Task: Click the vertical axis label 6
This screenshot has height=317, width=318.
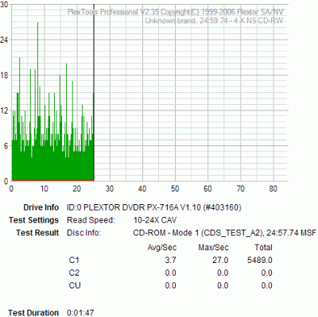Action: tap(6, 145)
